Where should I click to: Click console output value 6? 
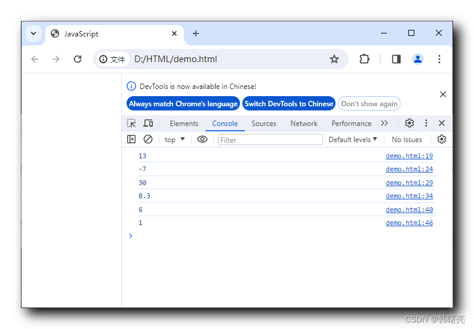pyautogui.click(x=140, y=210)
